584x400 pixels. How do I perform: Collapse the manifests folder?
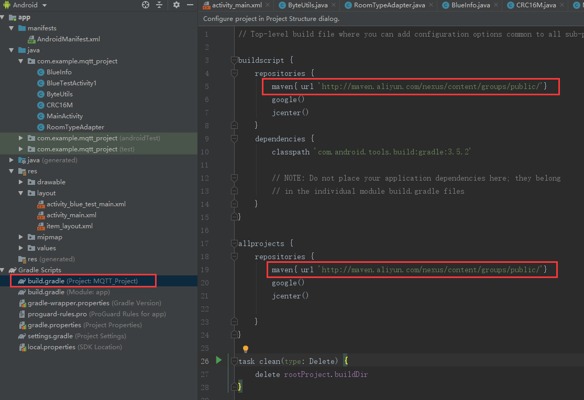click(x=11, y=28)
